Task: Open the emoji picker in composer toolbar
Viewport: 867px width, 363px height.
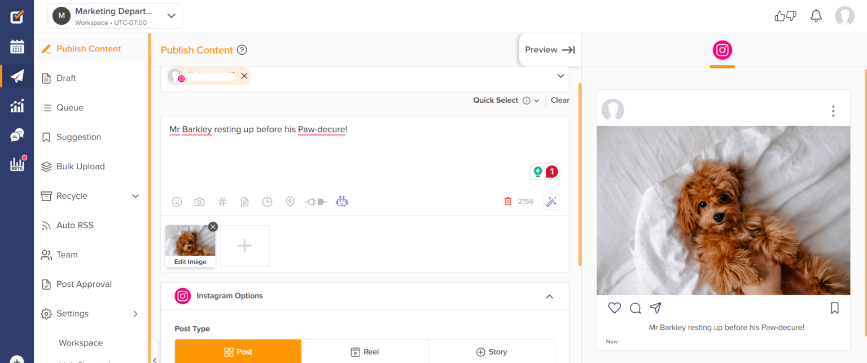Action: coord(177,202)
